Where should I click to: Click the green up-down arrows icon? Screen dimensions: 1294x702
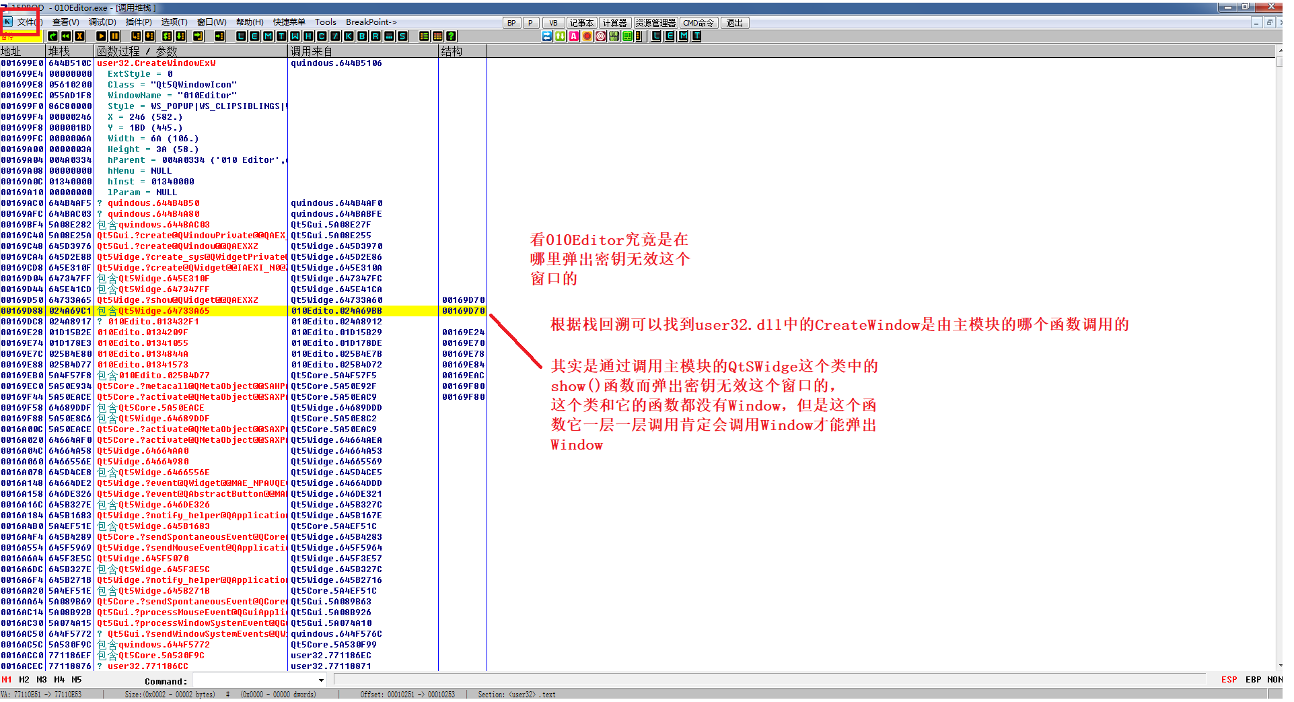point(561,36)
